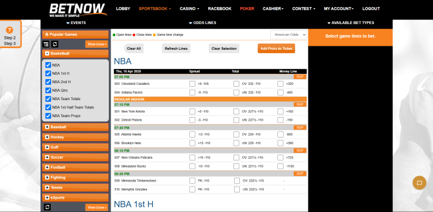Click the Step 2 label in help widget
Image resolution: width=433 pixels, height=212 pixels.
tap(10, 38)
